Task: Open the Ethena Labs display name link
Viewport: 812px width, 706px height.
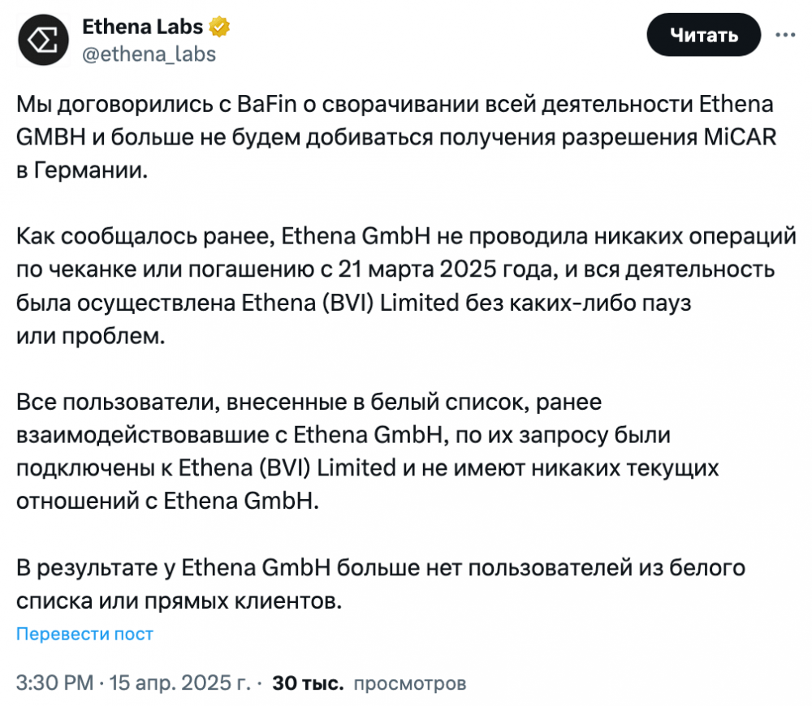Action: (x=142, y=27)
